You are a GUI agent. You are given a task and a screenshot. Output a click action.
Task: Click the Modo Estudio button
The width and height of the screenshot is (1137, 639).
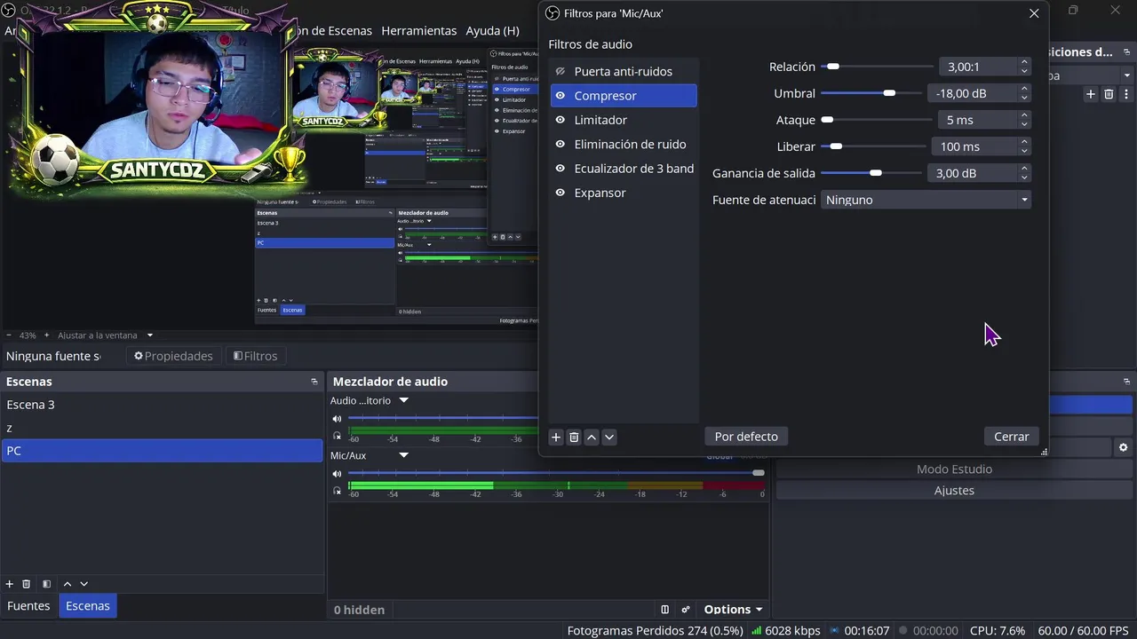point(954,469)
